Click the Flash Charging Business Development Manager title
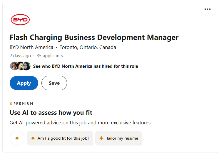The height and width of the screenshot is (154, 219). [94, 37]
